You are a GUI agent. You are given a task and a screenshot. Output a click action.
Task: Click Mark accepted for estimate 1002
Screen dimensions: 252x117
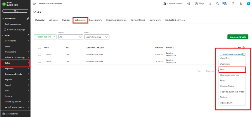pyautogui.click(x=235, y=54)
